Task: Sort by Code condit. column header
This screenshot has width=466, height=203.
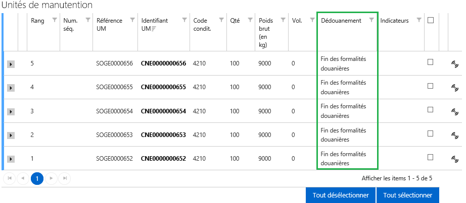Action: click(x=202, y=24)
